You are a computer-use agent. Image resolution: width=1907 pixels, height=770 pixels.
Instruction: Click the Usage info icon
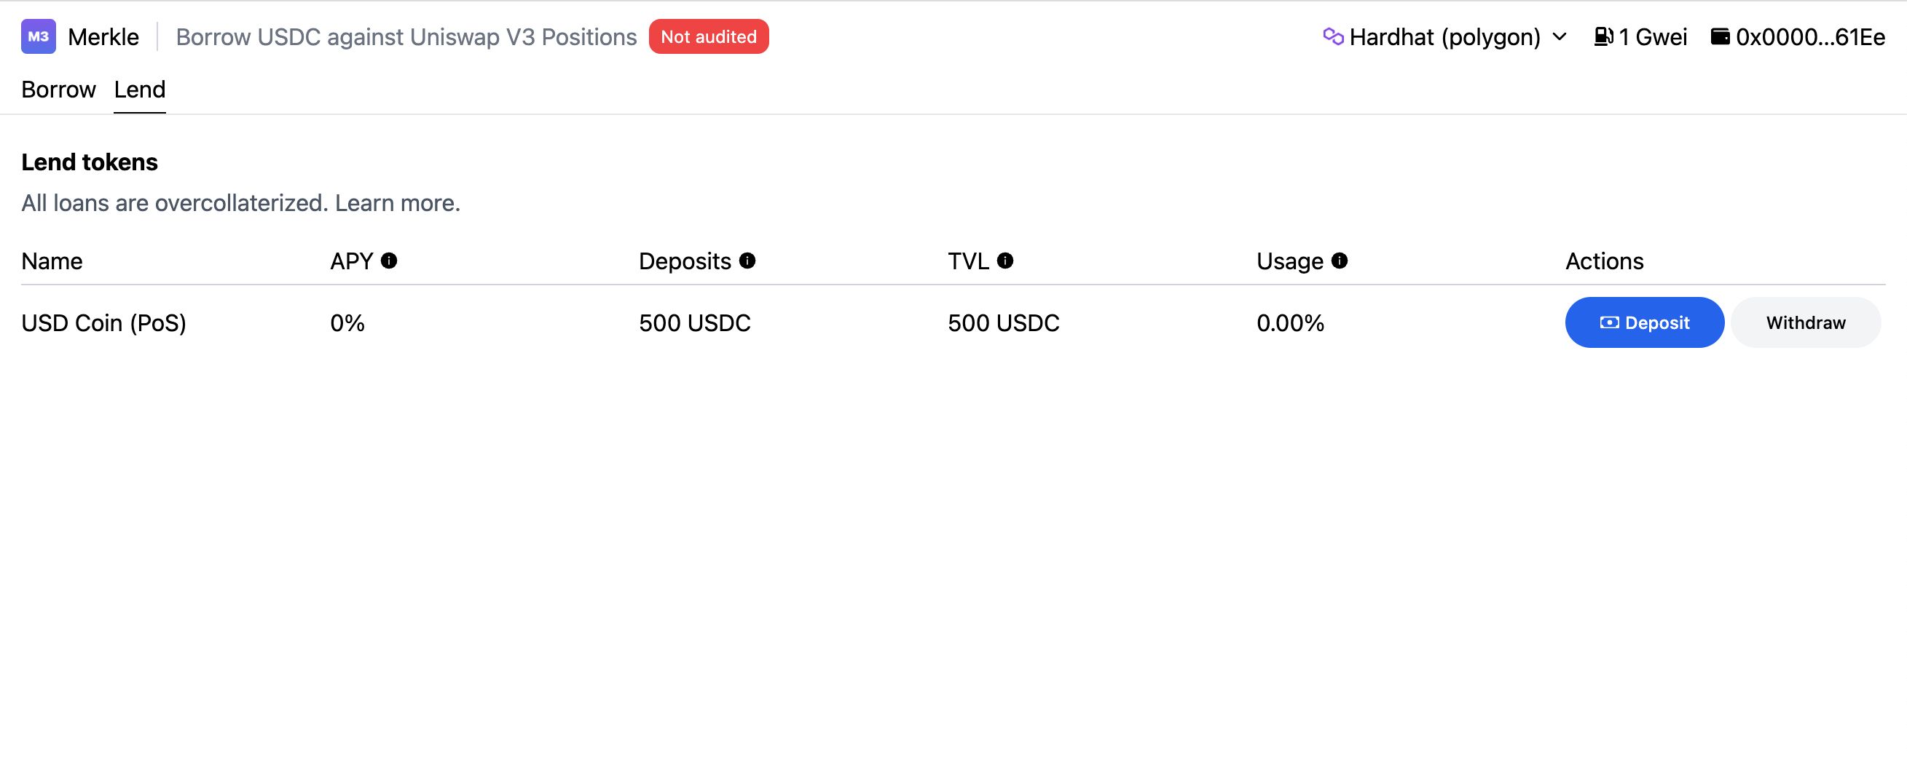click(x=1339, y=261)
